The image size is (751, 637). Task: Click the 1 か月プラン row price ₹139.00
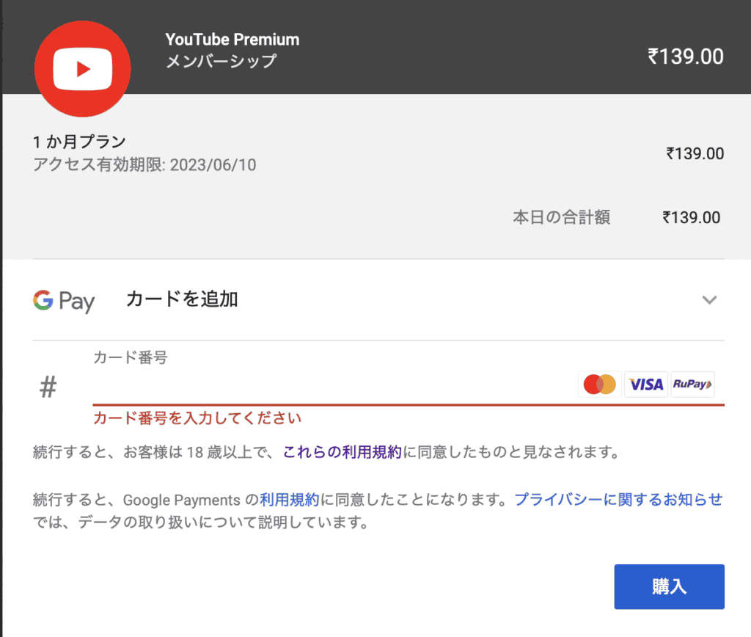click(x=695, y=154)
